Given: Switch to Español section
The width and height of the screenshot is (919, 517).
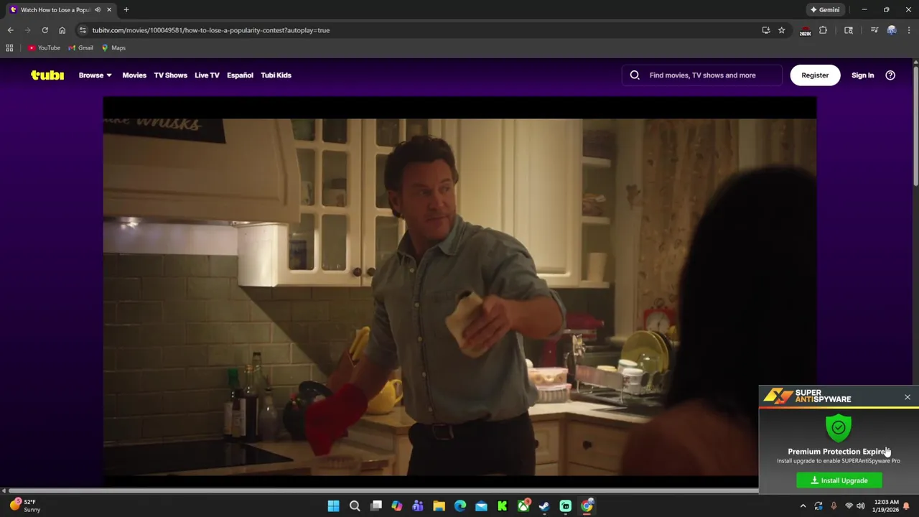Looking at the screenshot, I should pos(240,75).
